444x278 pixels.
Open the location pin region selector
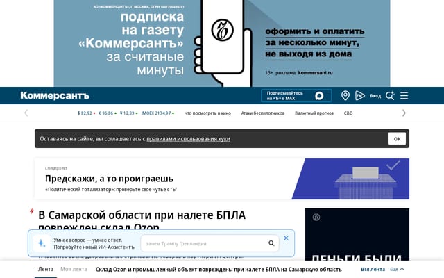[x=345, y=96]
